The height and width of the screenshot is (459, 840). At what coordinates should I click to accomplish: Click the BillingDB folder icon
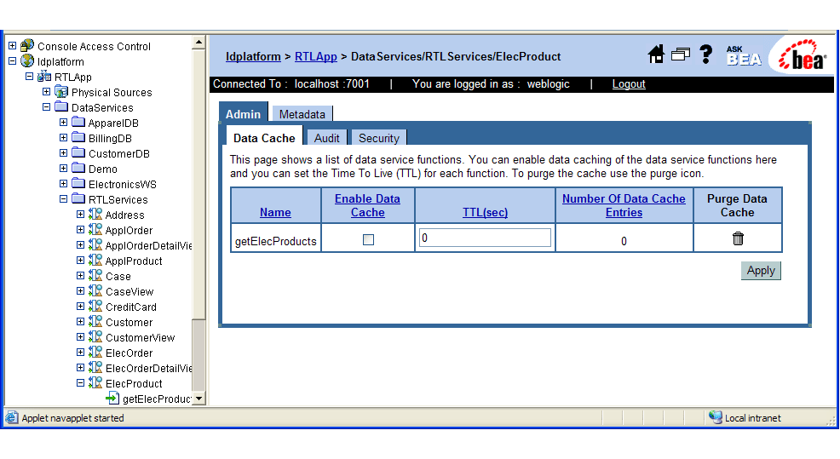click(x=78, y=138)
